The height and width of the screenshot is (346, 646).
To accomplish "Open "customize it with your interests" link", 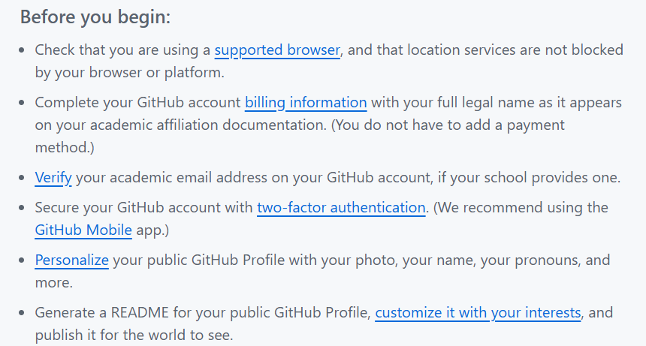I will 478,312.
